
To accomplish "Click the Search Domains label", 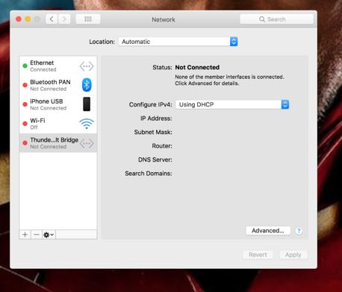I will (149, 174).
